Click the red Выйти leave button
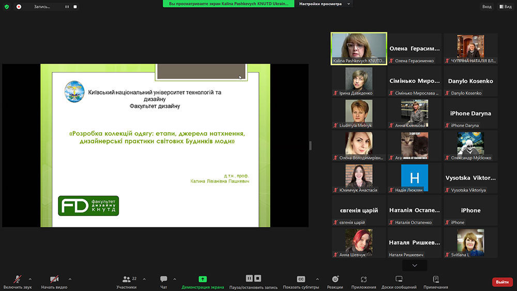Screen dimensions: 517x291 point(502,282)
